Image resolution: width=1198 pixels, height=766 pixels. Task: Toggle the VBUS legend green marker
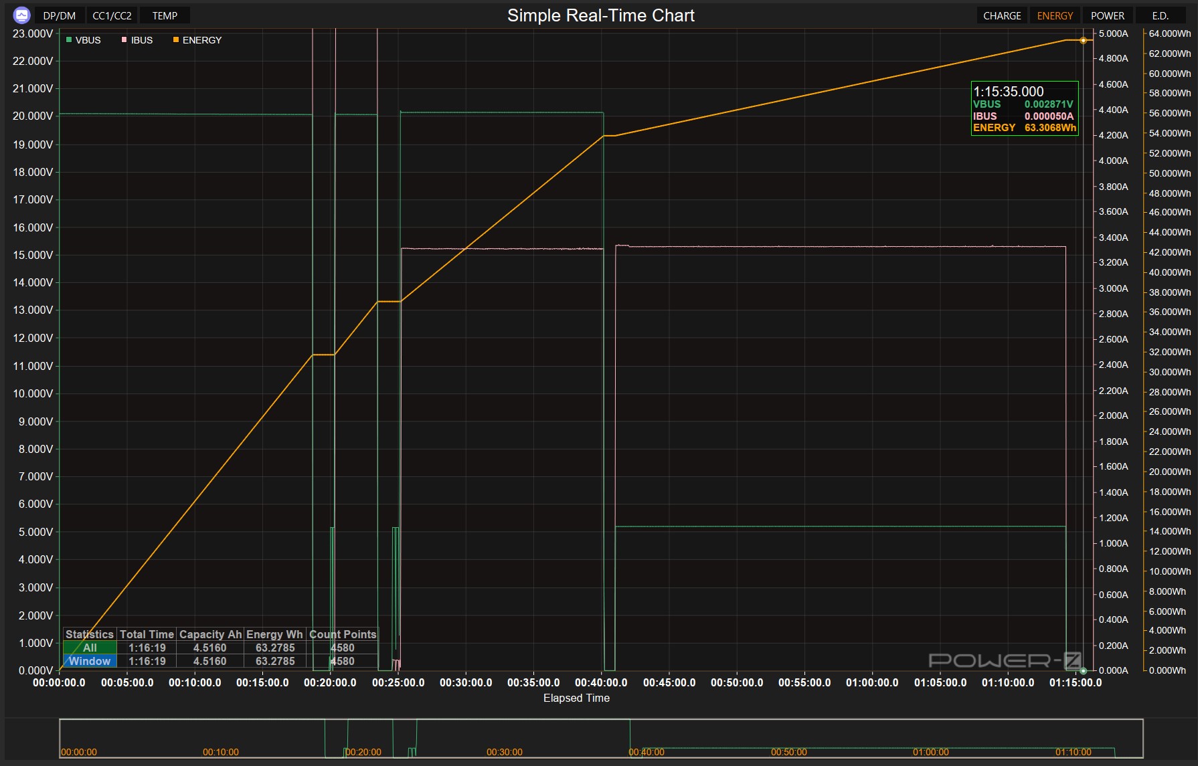pyautogui.click(x=69, y=40)
